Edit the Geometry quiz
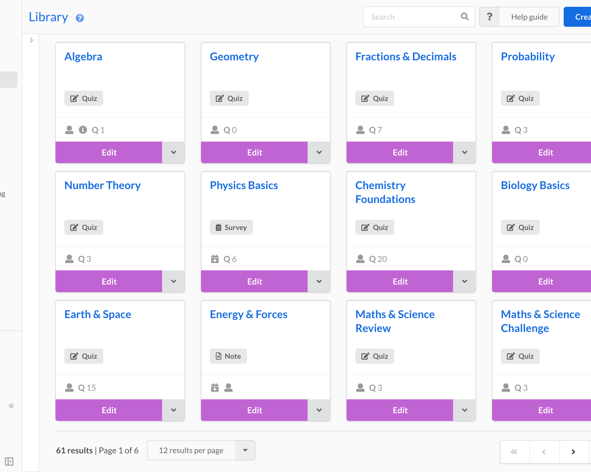591x472 pixels. 254,152
